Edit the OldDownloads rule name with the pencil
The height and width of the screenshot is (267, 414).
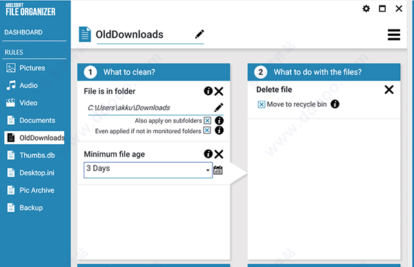point(199,34)
